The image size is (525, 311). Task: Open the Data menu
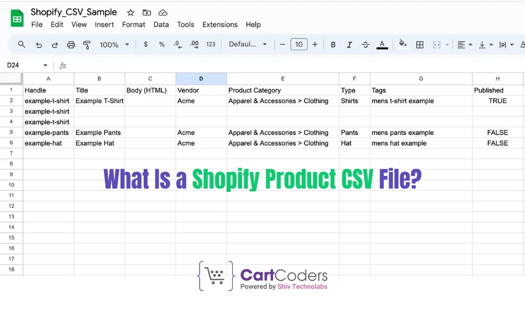pos(161,24)
